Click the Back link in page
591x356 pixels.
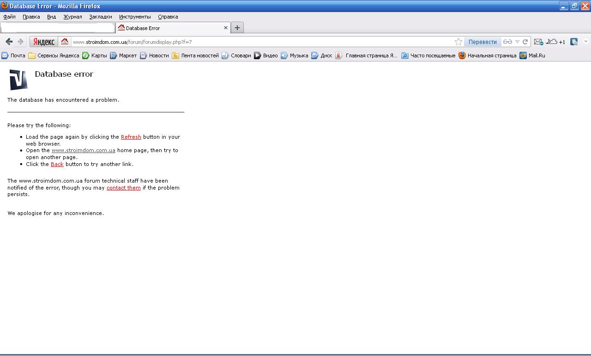[57, 164]
